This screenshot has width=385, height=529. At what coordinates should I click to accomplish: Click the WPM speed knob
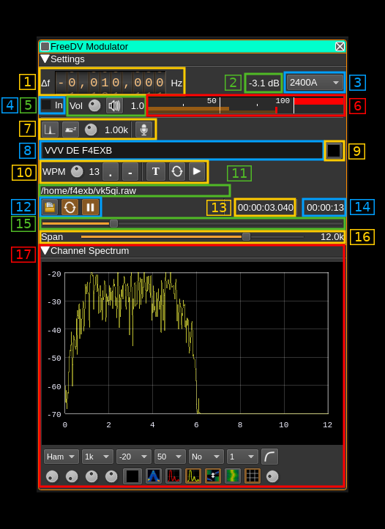tap(77, 172)
